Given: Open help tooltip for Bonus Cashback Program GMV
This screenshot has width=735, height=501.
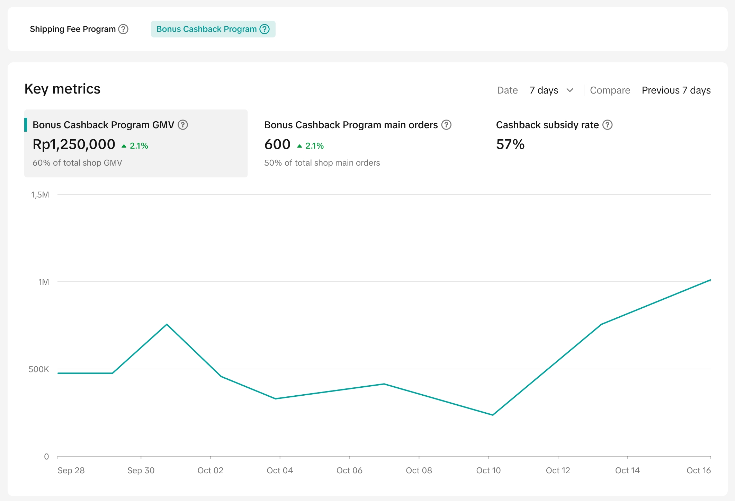Looking at the screenshot, I should point(183,125).
